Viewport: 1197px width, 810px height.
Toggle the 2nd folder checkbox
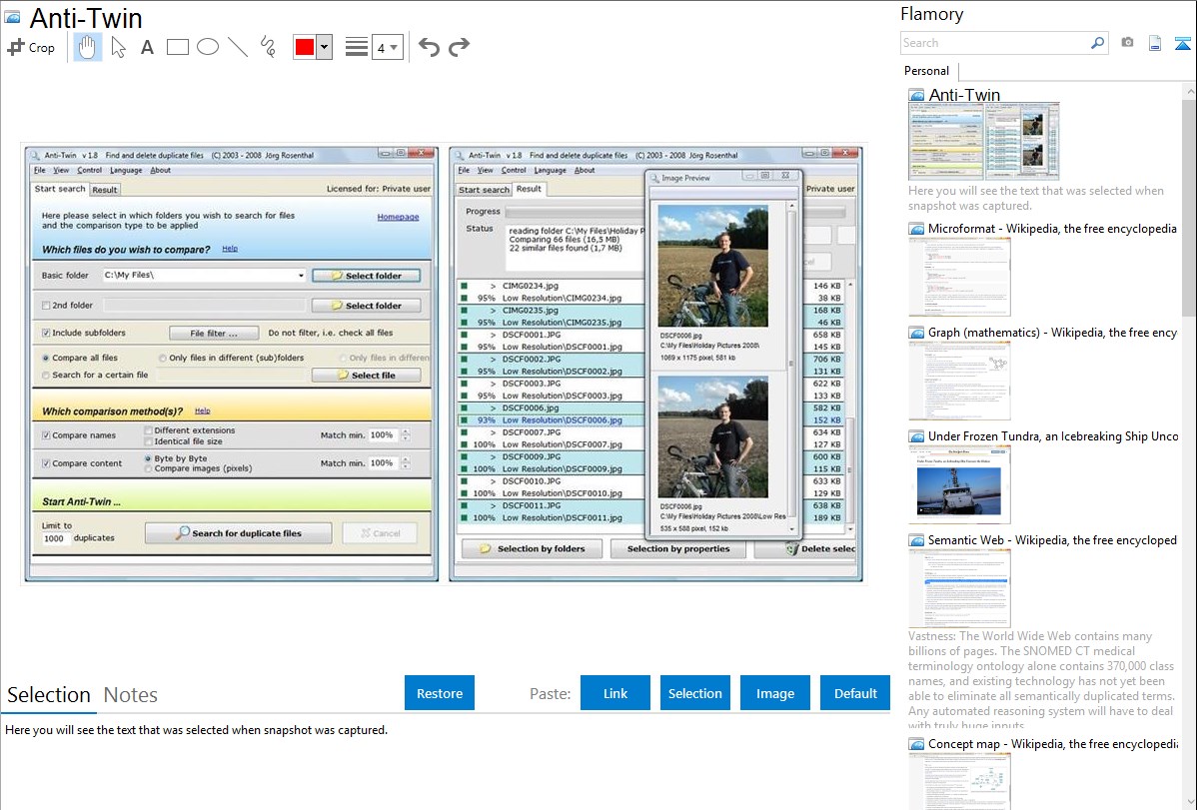[47, 306]
